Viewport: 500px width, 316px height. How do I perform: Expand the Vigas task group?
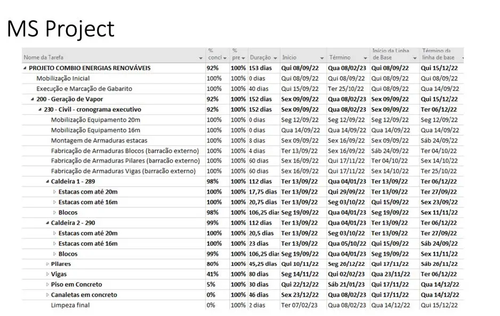(x=47, y=275)
